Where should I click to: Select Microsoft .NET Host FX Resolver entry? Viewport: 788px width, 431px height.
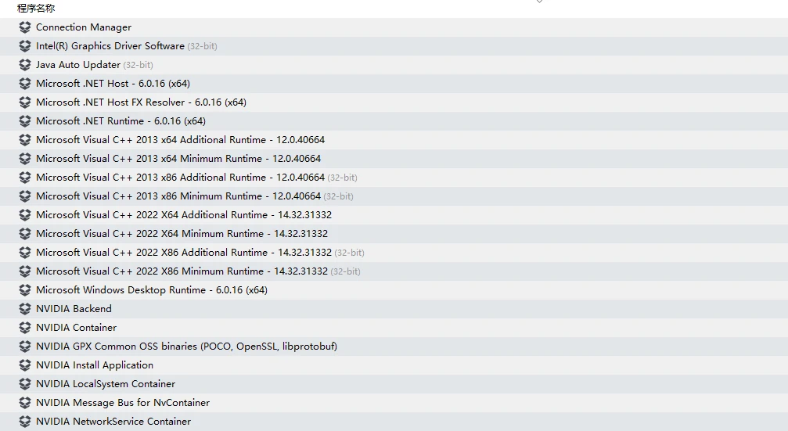pyautogui.click(x=394, y=102)
